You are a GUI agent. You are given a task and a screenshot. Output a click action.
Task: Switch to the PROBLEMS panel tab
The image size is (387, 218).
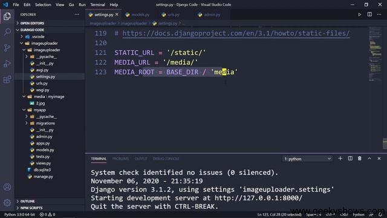pyautogui.click(x=120, y=159)
